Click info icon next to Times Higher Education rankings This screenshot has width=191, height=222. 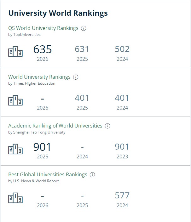pos(76,77)
